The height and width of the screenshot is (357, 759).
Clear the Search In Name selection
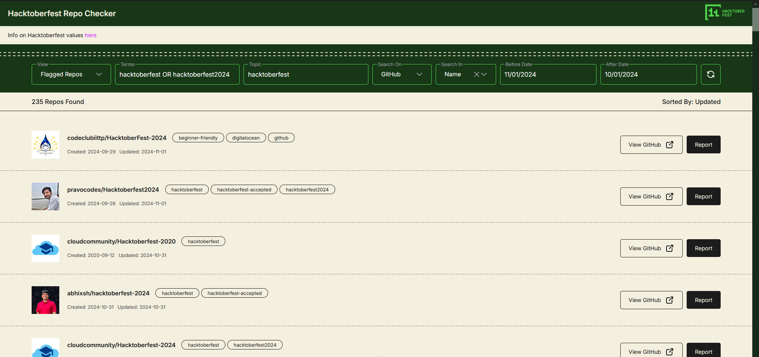click(476, 74)
